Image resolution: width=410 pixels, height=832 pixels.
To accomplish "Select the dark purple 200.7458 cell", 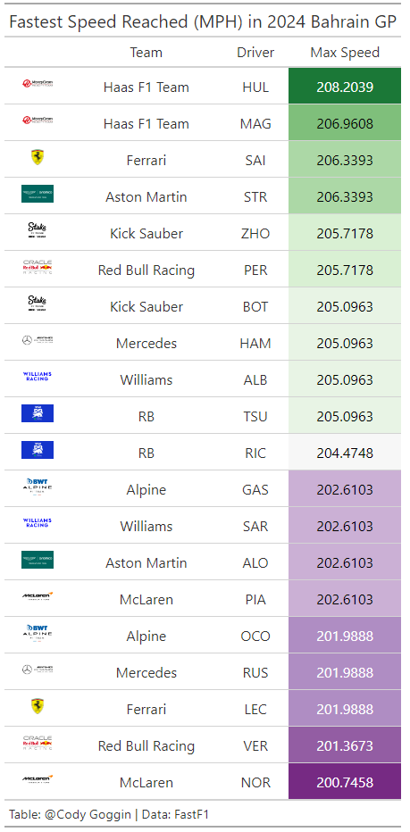I will pos(345,782).
